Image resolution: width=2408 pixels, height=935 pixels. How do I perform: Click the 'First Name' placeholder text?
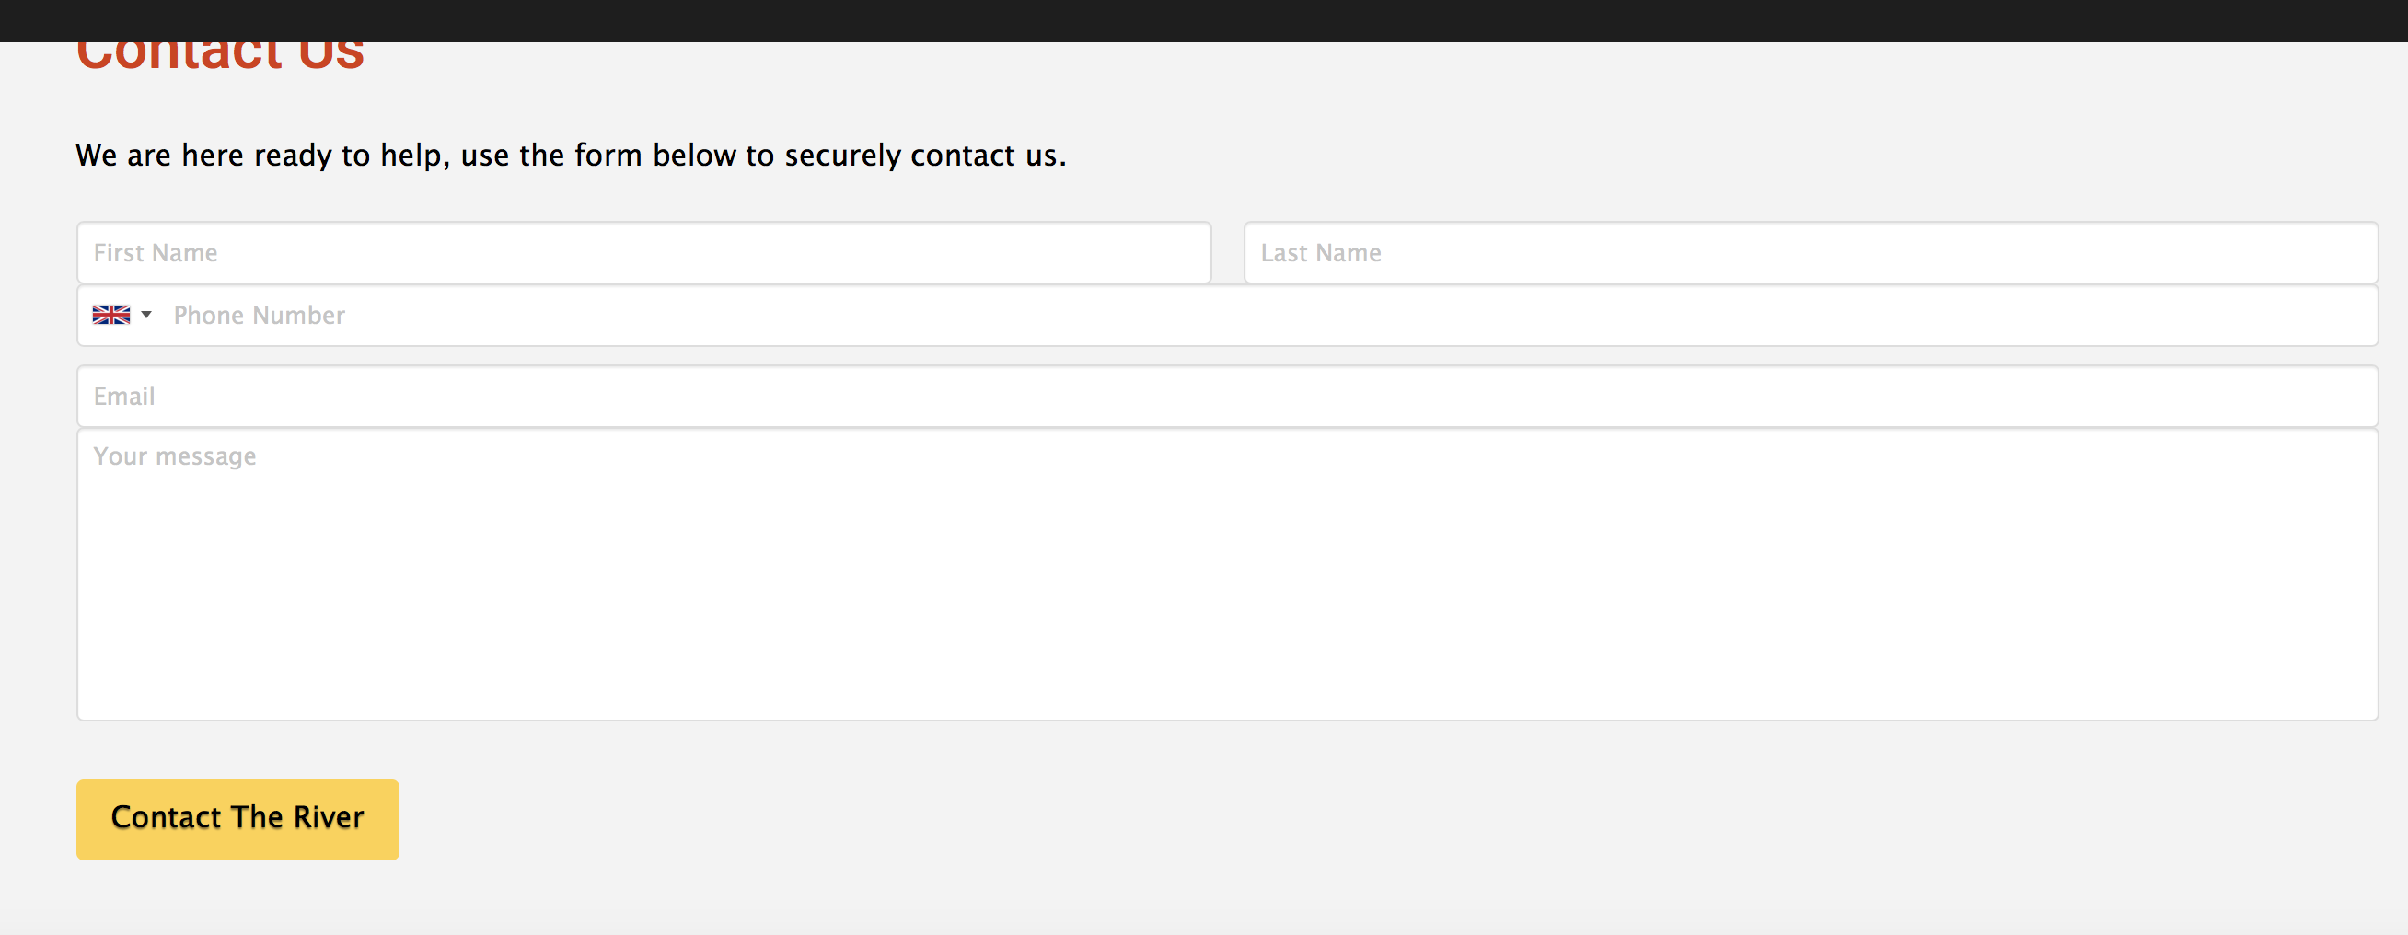[x=156, y=252]
